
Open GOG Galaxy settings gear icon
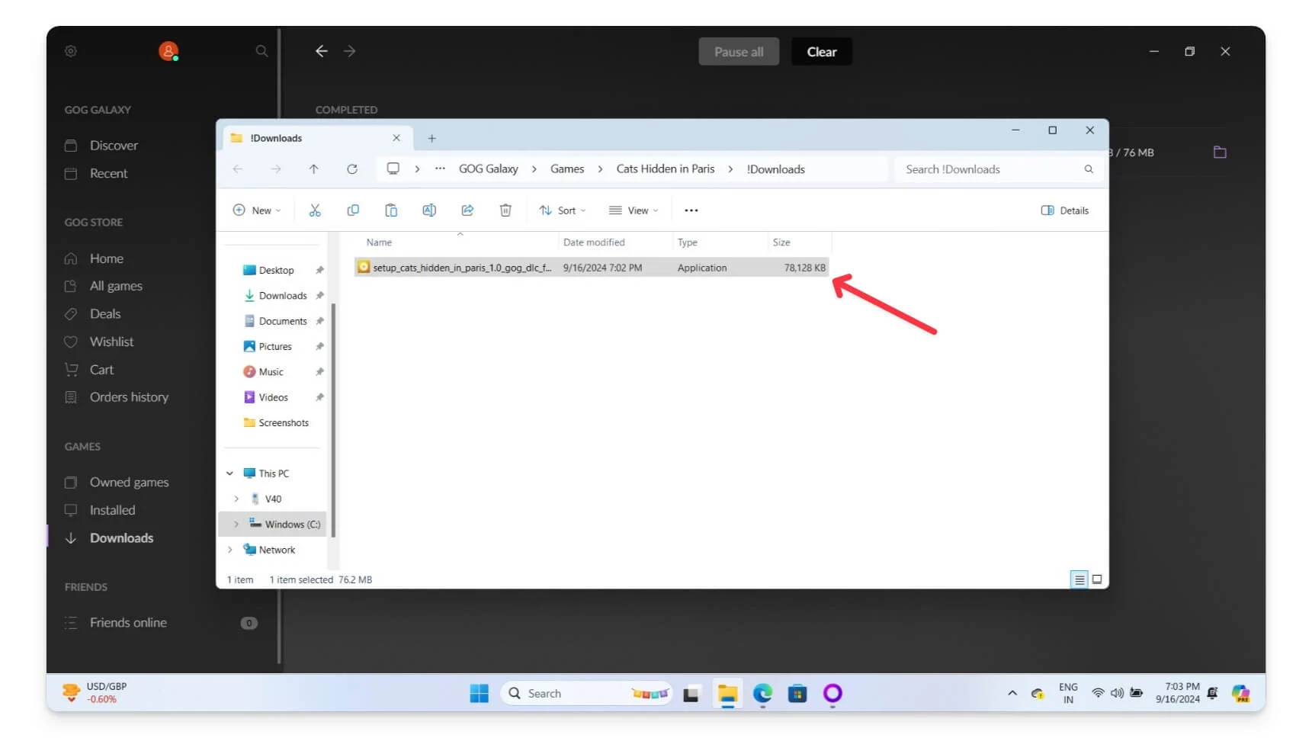point(71,51)
